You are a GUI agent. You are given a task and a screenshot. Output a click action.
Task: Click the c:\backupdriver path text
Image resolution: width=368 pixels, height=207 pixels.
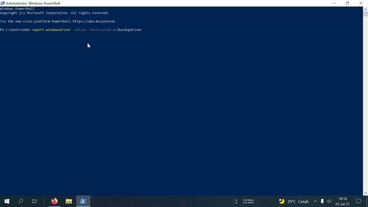coord(128,30)
